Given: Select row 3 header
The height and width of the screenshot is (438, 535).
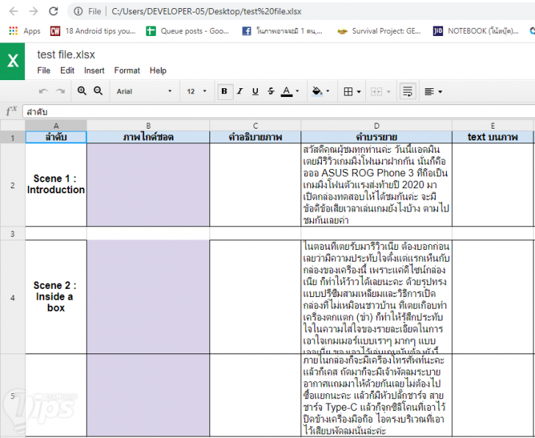Looking at the screenshot, I should [12, 234].
